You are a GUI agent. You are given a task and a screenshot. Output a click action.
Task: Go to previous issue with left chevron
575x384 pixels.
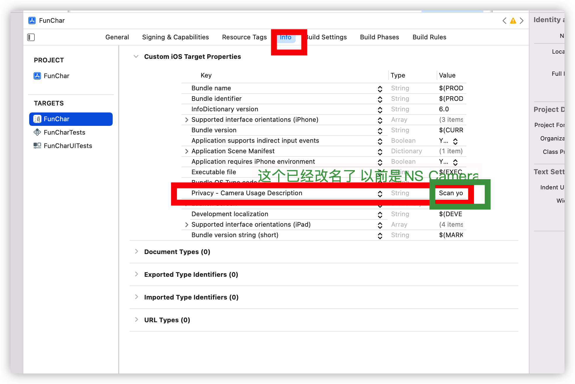coord(504,21)
